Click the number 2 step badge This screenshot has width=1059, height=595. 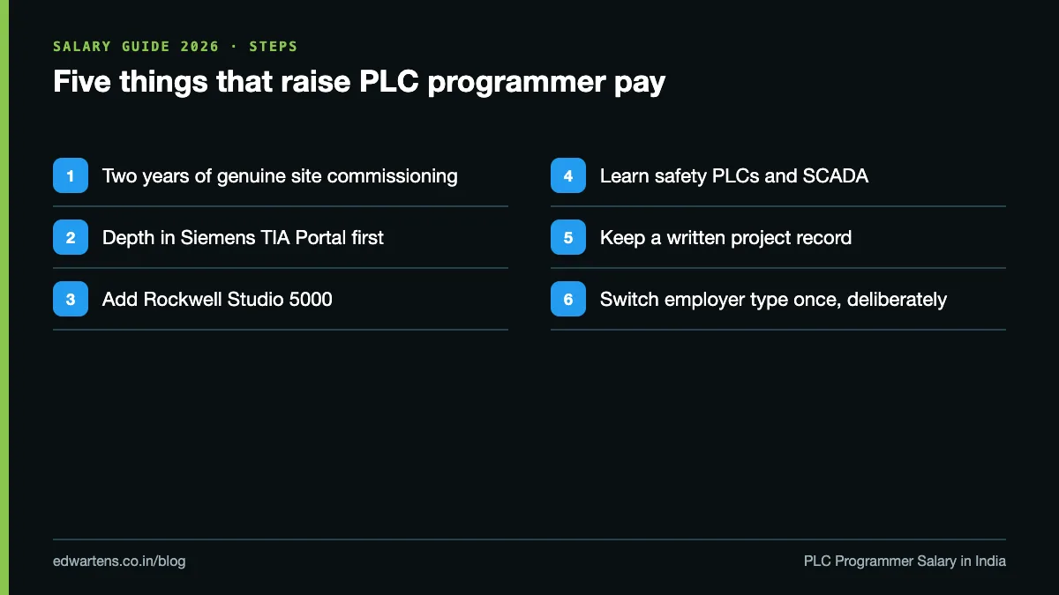point(71,237)
